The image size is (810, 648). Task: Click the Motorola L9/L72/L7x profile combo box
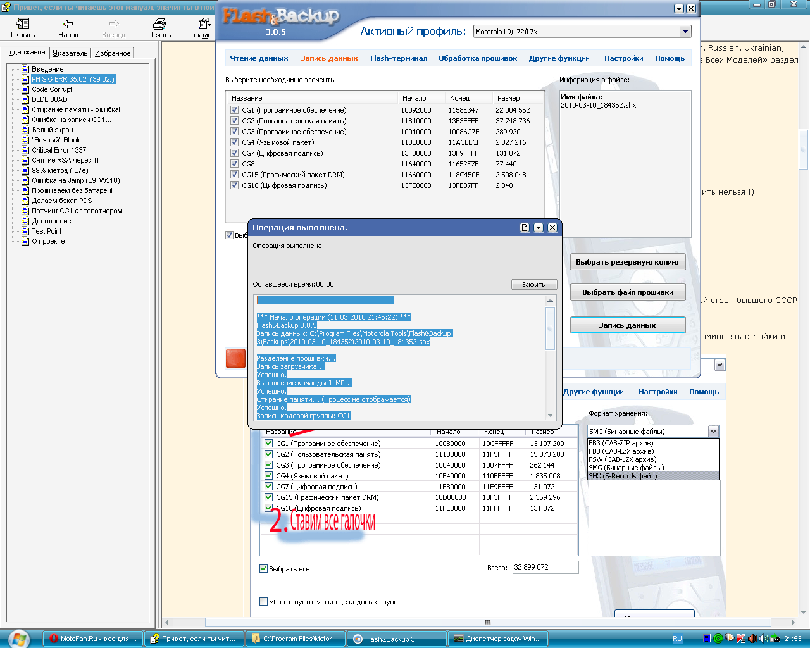(x=582, y=32)
